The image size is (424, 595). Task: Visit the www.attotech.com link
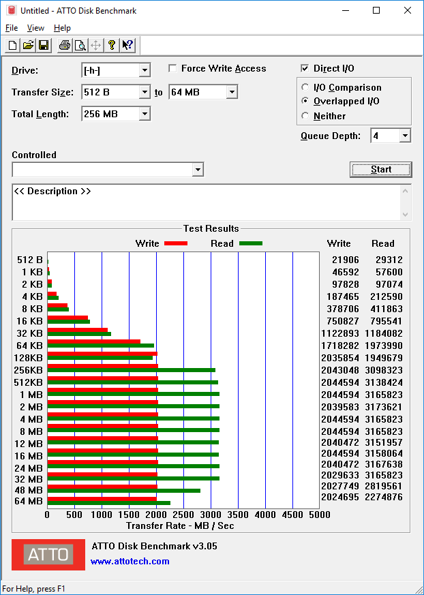[130, 561]
